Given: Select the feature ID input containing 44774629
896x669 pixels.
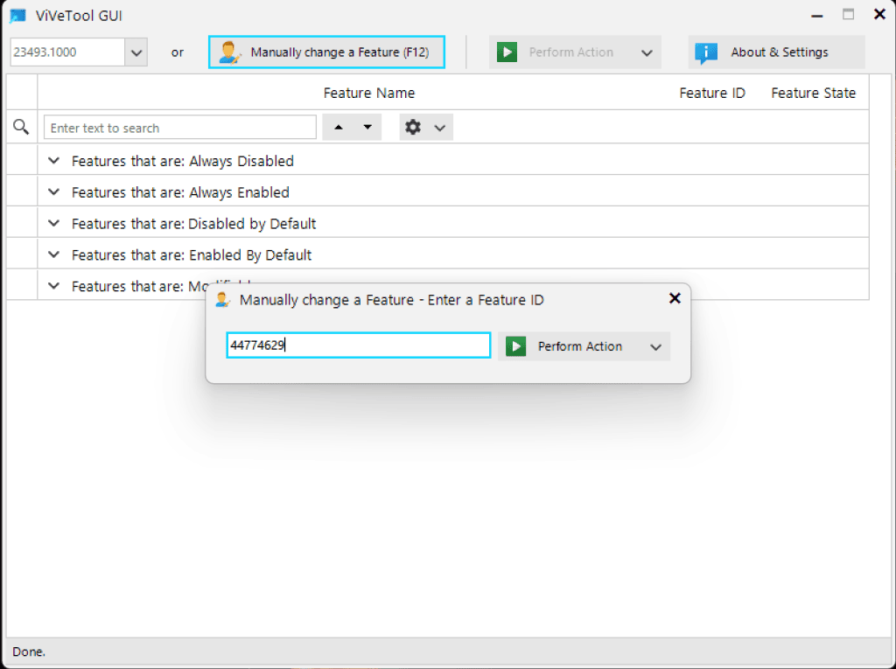Looking at the screenshot, I should click(x=358, y=345).
